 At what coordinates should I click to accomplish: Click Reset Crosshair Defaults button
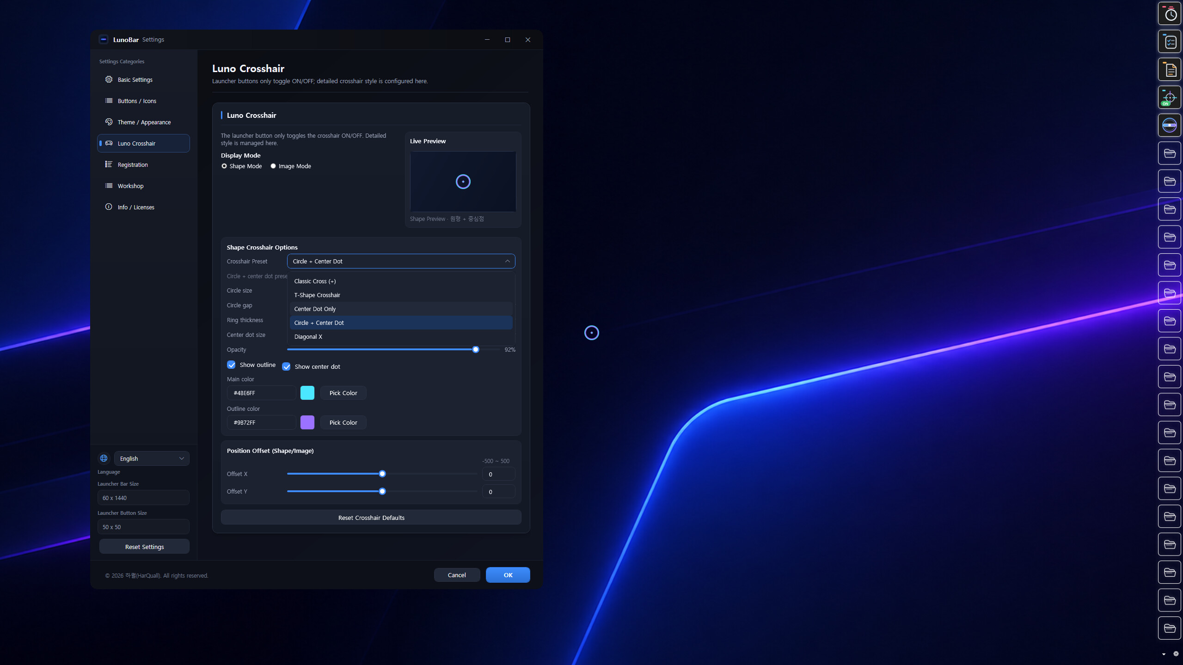click(x=371, y=518)
